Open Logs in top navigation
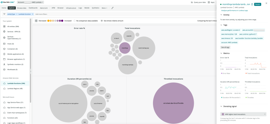Image resolution: width=270 pixels, height=124 pixels. click(x=80, y=8)
